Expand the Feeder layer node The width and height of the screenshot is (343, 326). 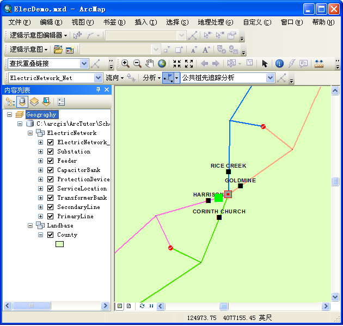pyautogui.click(x=40, y=161)
